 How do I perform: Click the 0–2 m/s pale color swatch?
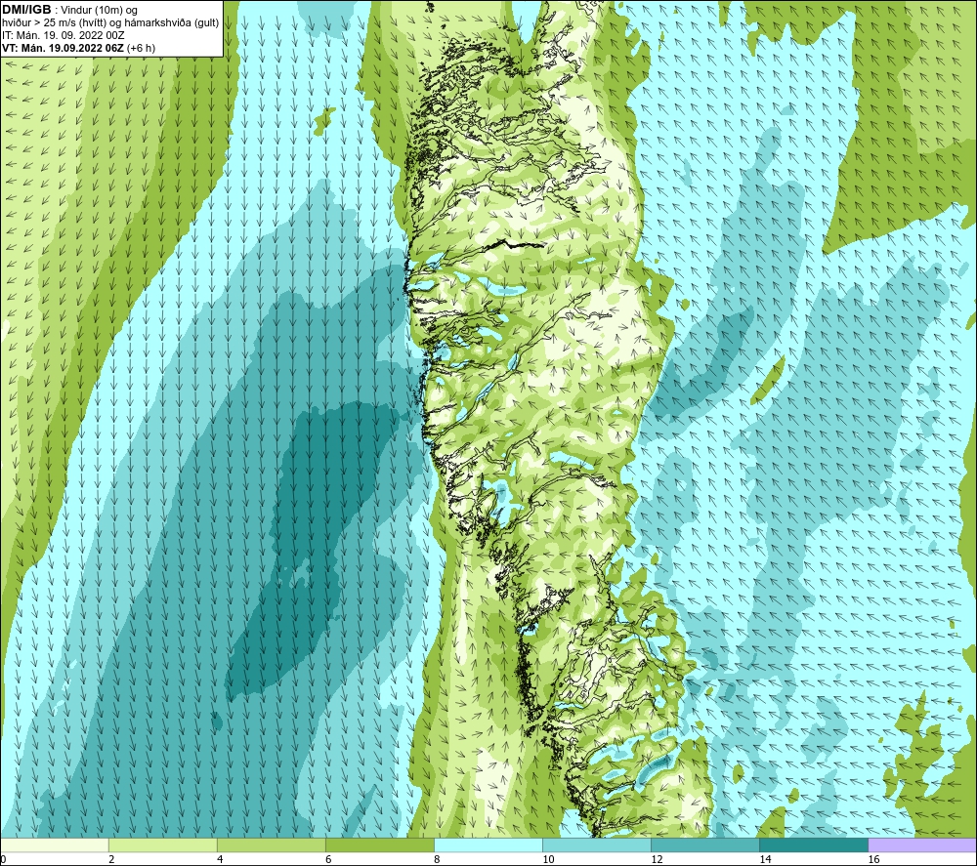[x=55, y=845]
